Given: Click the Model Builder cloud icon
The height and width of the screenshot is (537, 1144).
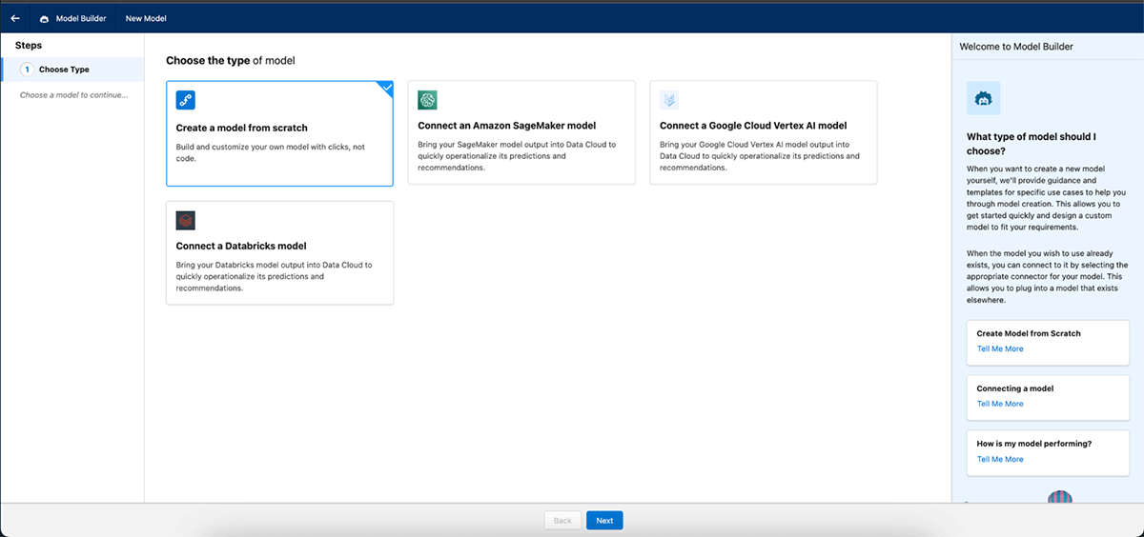Looking at the screenshot, I should 44,18.
